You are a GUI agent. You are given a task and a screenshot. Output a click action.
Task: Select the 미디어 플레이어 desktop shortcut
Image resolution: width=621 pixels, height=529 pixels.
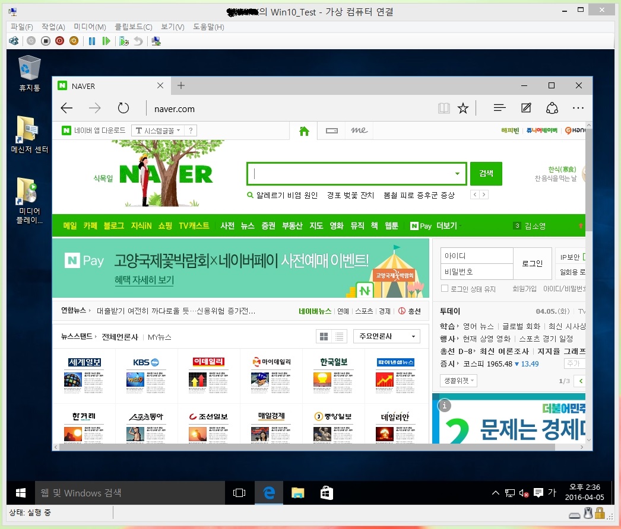(x=29, y=200)
